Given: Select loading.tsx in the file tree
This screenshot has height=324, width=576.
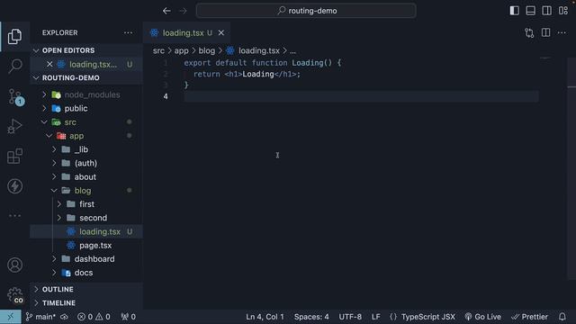Looking at the screenshot, I should 86,232.
